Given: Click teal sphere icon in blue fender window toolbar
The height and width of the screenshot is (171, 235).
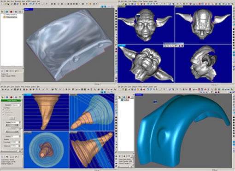Looking at the screenshot, I should 219,89.
